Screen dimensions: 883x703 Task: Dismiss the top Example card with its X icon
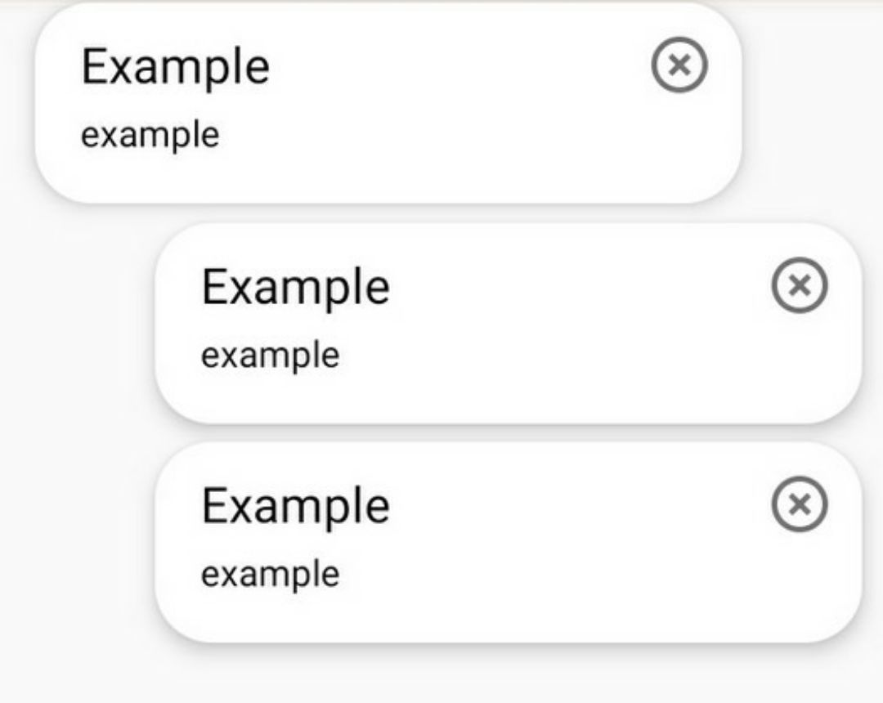pos(679,65)
